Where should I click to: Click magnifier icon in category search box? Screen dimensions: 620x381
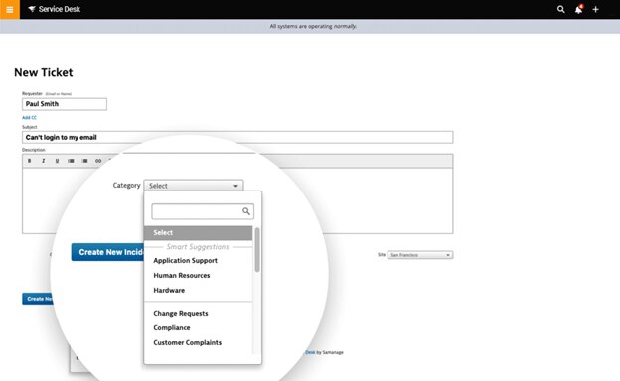[x=246, y=211]
